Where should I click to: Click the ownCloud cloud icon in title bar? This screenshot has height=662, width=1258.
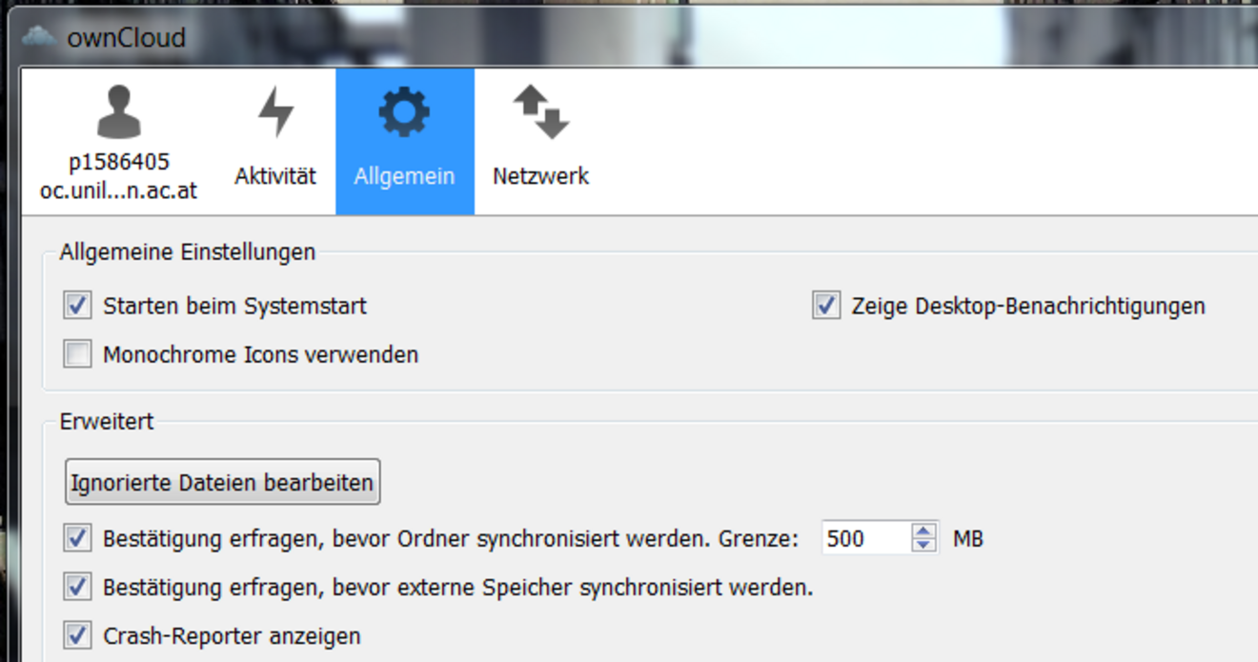pyautogui.click(x=39, y=36)
